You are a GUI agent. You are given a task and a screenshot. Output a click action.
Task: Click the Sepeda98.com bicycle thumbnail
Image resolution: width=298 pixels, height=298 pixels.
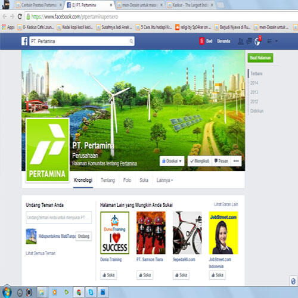point(187,233)
